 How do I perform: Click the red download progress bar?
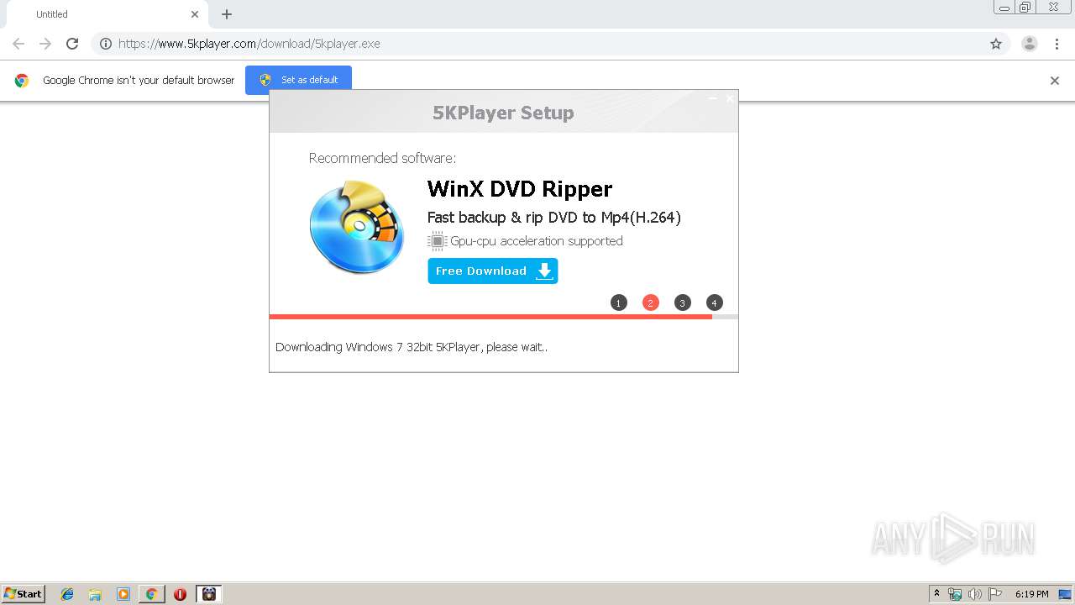pos(490,317)
